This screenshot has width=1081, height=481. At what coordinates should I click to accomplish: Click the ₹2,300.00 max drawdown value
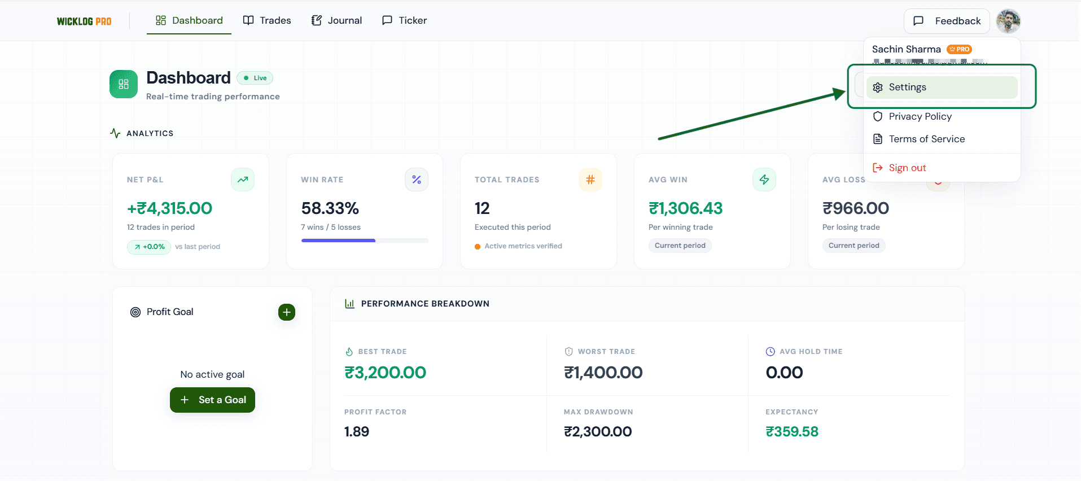click(598, 432)
